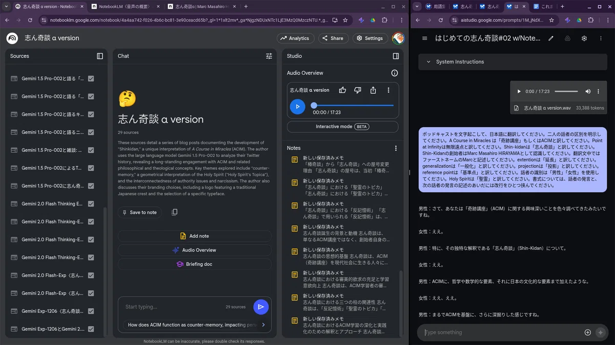Viewport: 615px width, 345px height.
Task: Open Audio Overview info icon
Action: point(395,73)
